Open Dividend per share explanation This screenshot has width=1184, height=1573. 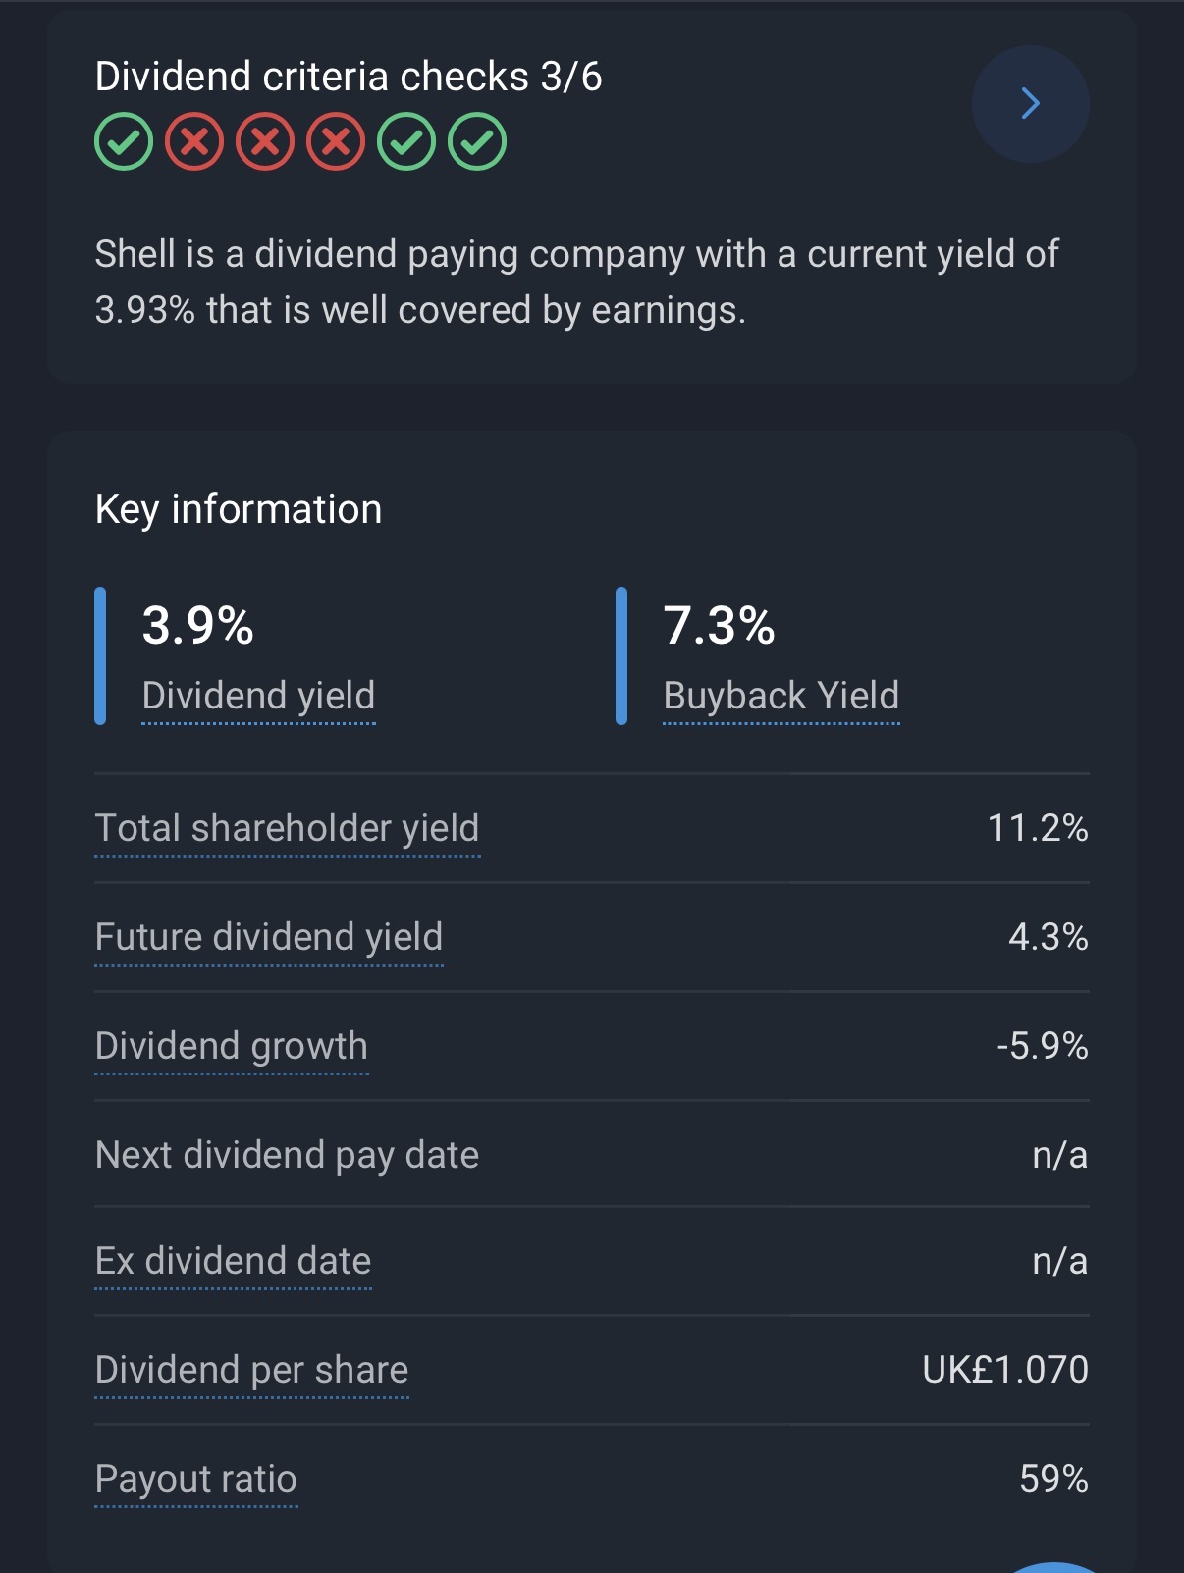pyautogui.click(x=251, y=1371)
